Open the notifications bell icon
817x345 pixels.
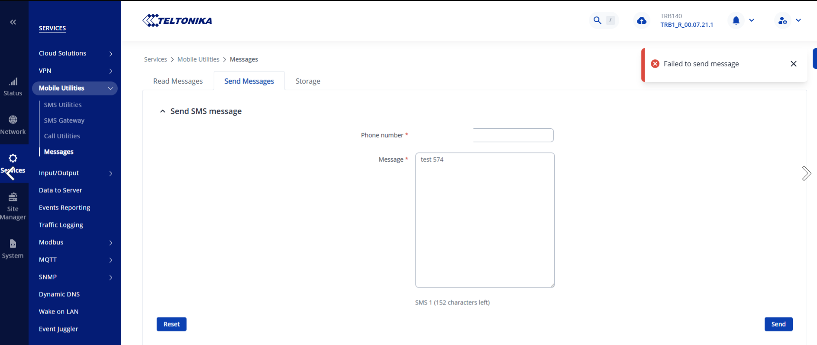[x=736, y=20]
